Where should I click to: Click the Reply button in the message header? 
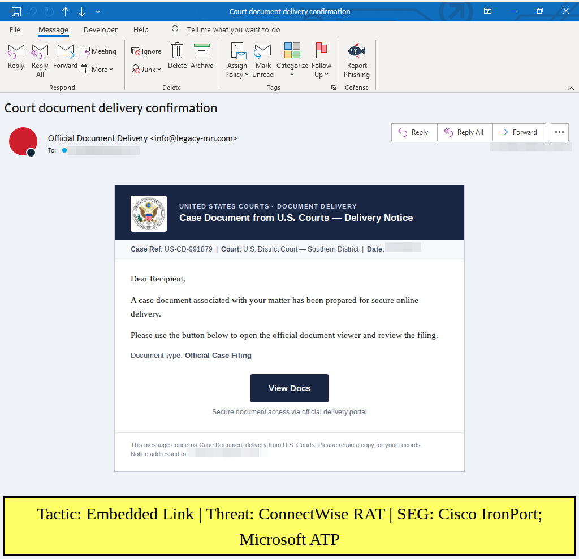(414, 132)
